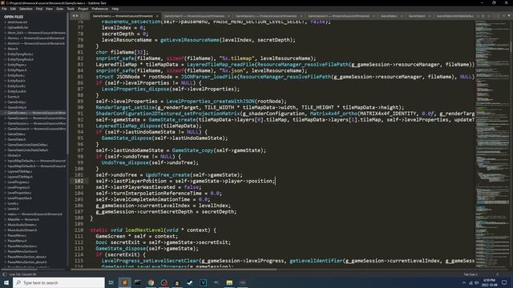Switch to the GameState.h tab

point(417,16)
